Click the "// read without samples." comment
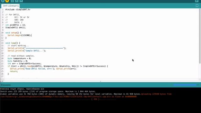201x113 pixels. pos(21,56)
